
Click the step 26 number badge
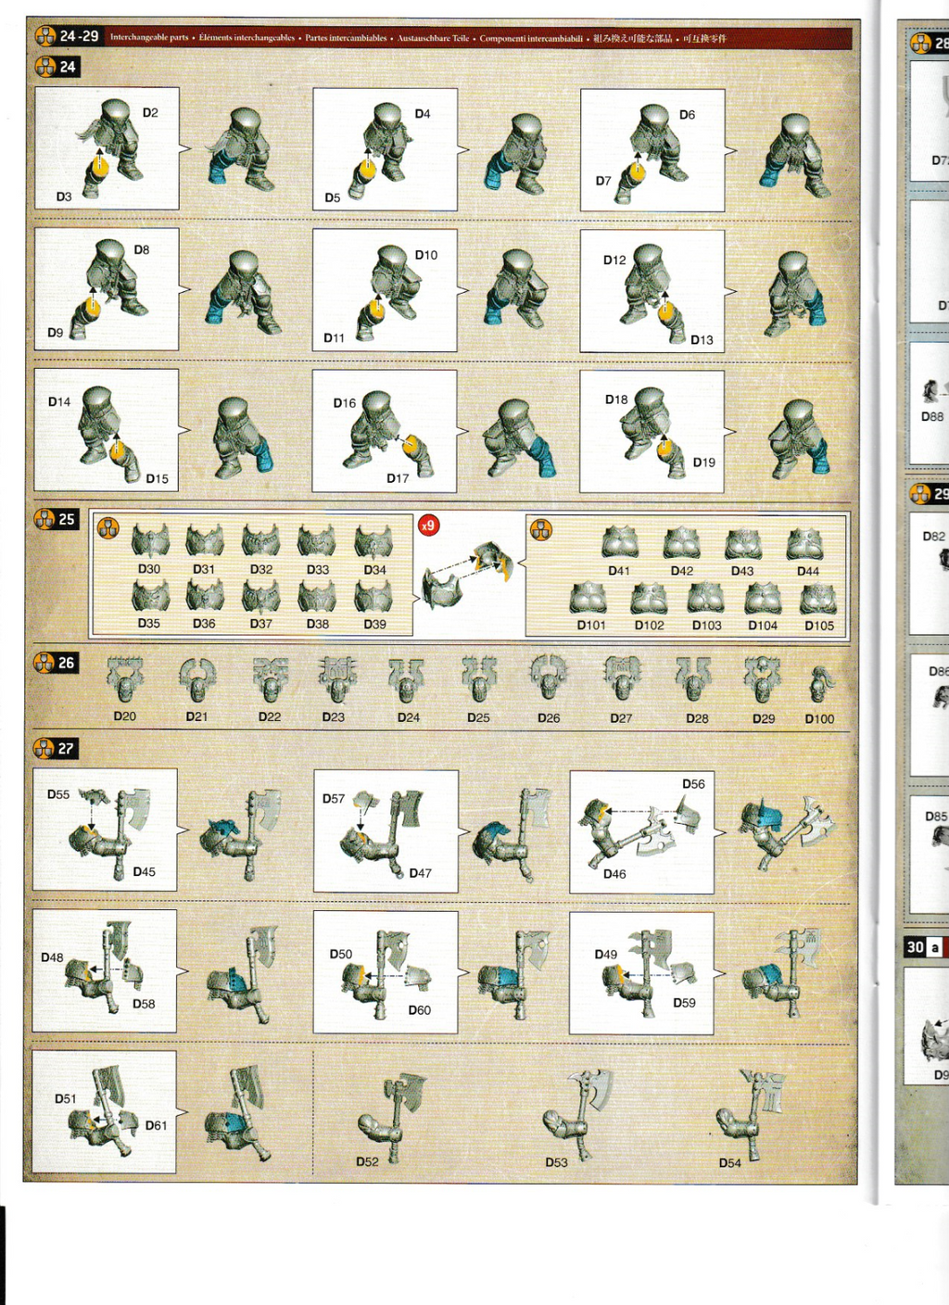coord(57,663)
